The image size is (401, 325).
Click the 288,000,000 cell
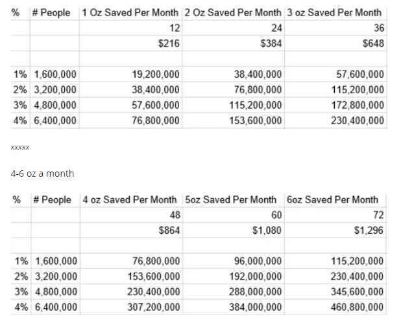pos(255,292)
